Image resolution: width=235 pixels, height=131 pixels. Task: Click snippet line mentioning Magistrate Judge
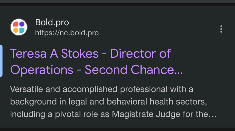tap(113, 114)
